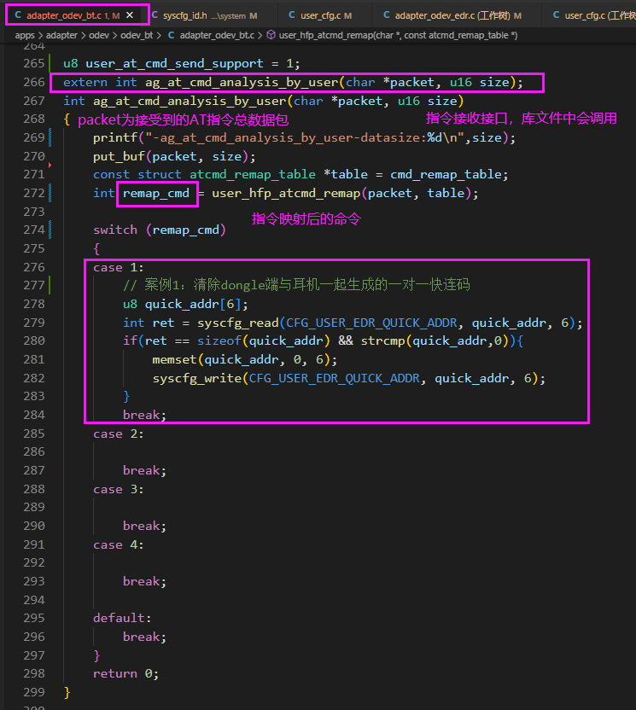Click line number 276 in gutter

tap(34, 267)
